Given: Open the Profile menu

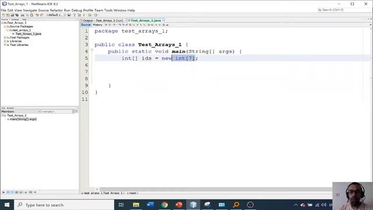Looking at the screenshot, I should point(88,10).
